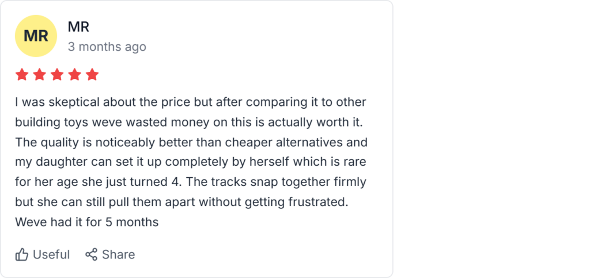Select the second red rating star

[x=39, y=75]
